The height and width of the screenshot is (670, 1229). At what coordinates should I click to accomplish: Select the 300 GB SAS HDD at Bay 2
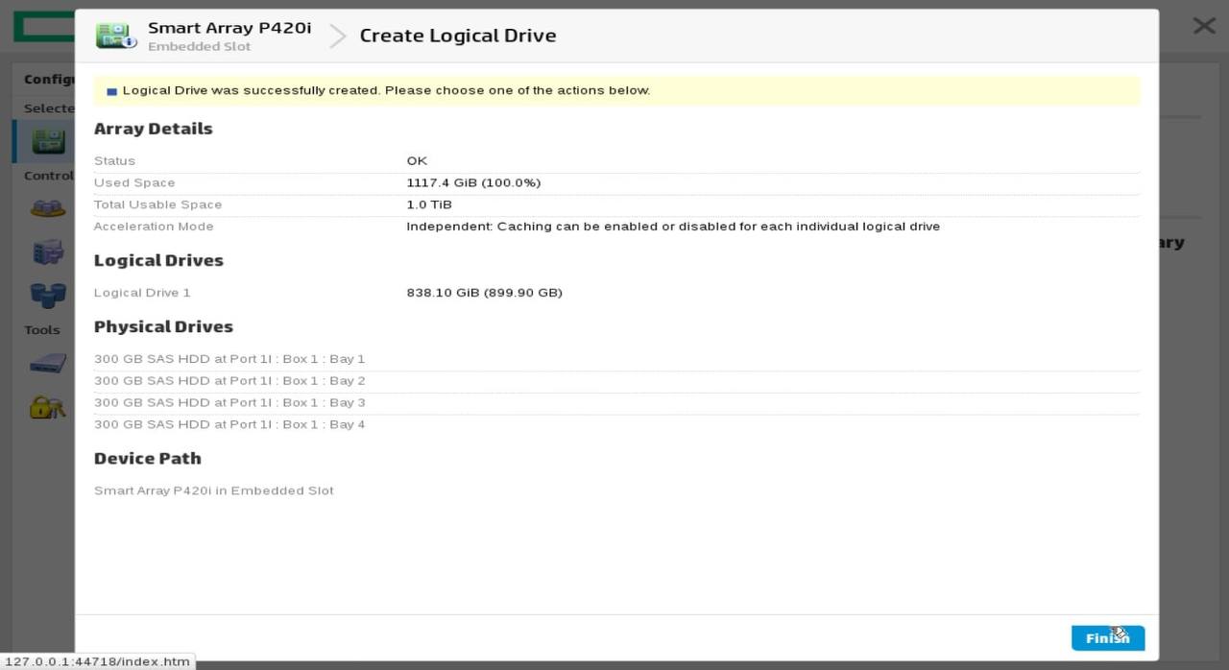(x=229, y=381)
